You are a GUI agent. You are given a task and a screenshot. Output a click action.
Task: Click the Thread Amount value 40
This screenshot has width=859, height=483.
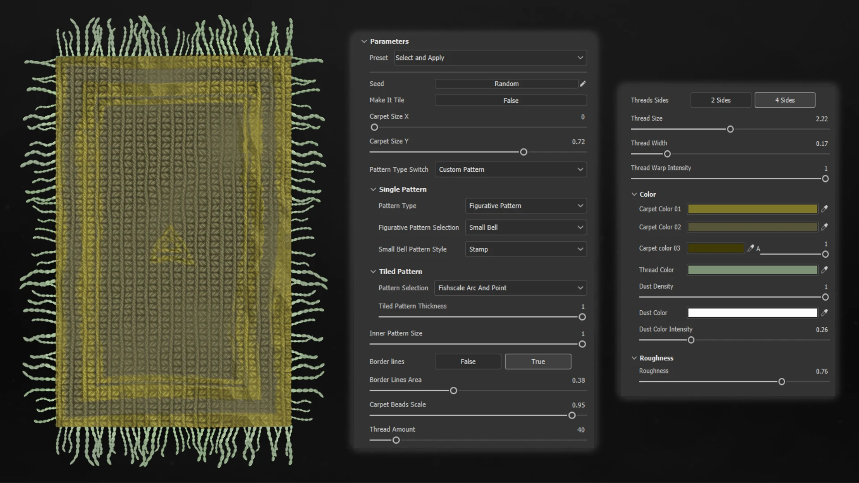click(581, 430)
